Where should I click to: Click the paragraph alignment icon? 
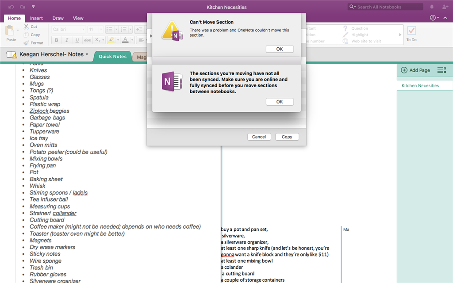[141, 40]
